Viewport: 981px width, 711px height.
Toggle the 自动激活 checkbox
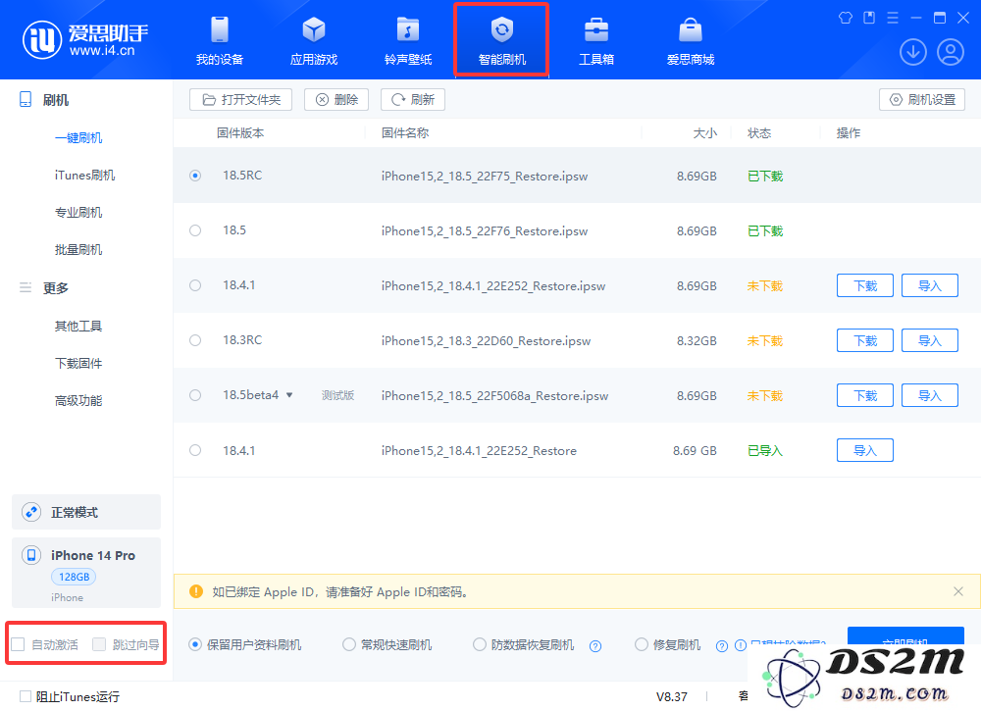pos(18,644)
